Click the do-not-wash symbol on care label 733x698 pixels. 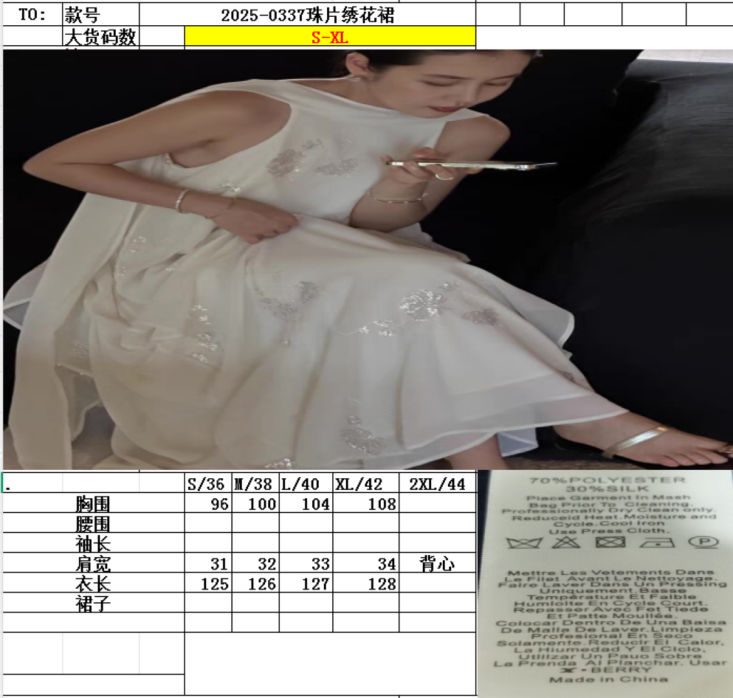coord(522,542)
